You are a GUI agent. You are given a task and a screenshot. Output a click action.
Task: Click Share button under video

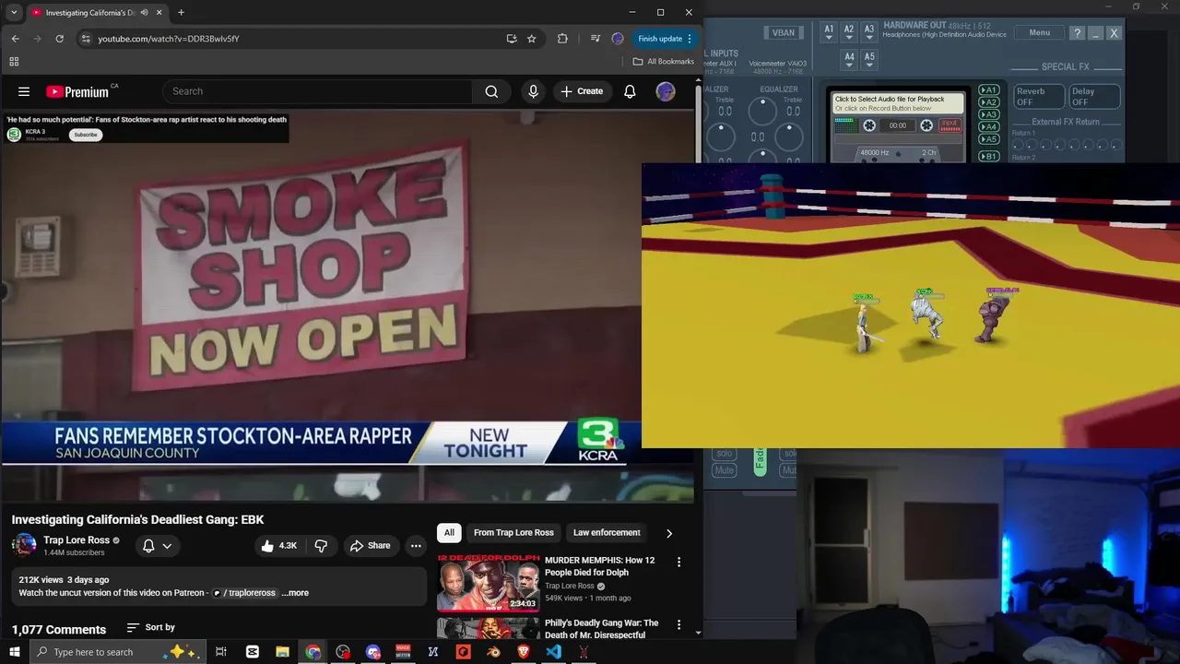[370, 546]
